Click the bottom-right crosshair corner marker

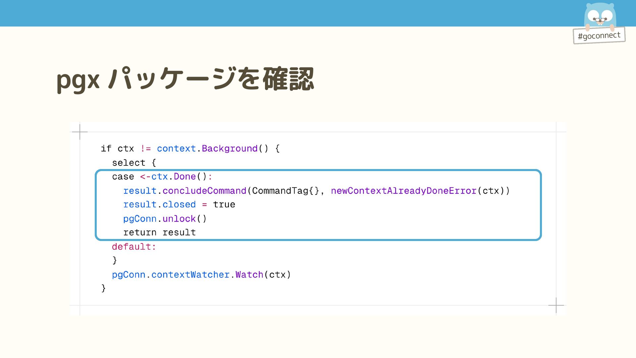556,305
